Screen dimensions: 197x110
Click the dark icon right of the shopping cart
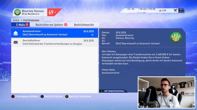(x=181, y=11)
